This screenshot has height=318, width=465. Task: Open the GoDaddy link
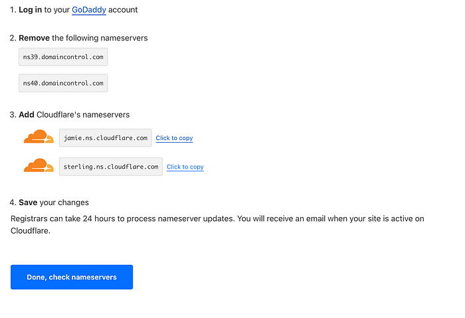(x=88, y=10)
